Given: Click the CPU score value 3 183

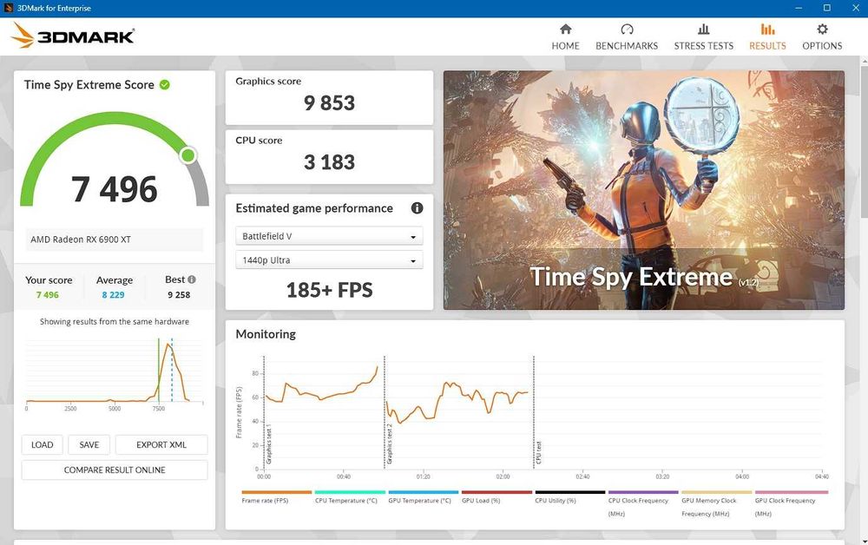Looking at the screenshot, I should 329,162.
